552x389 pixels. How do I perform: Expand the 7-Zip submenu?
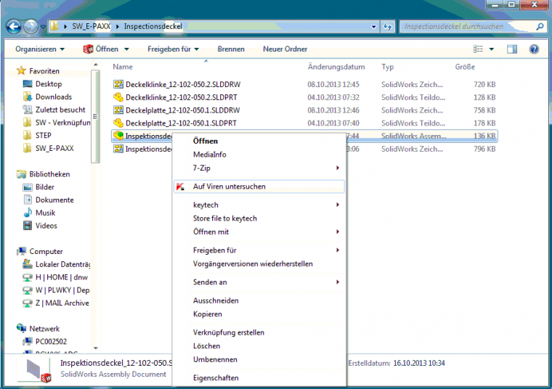pyautogui.click(x=259, y=168)
